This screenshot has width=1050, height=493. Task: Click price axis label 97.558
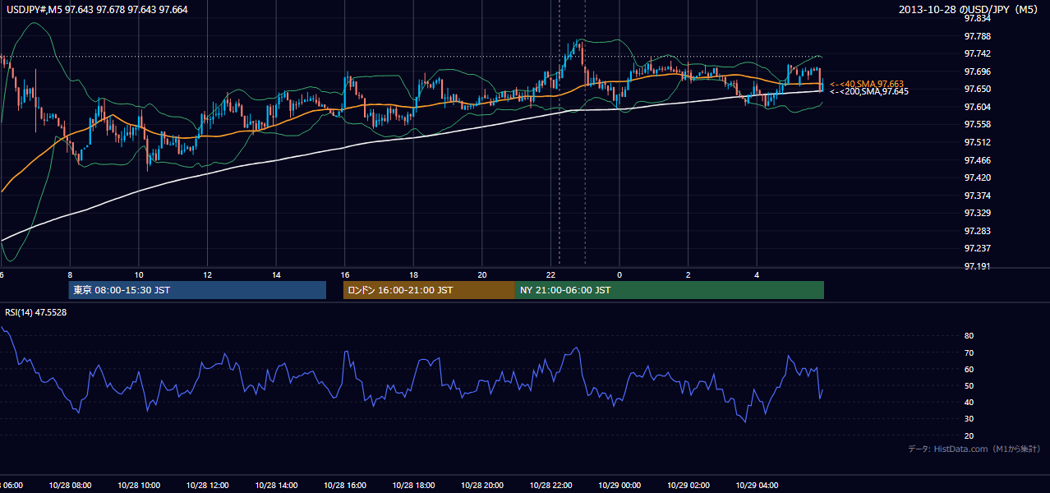point(978,124)
